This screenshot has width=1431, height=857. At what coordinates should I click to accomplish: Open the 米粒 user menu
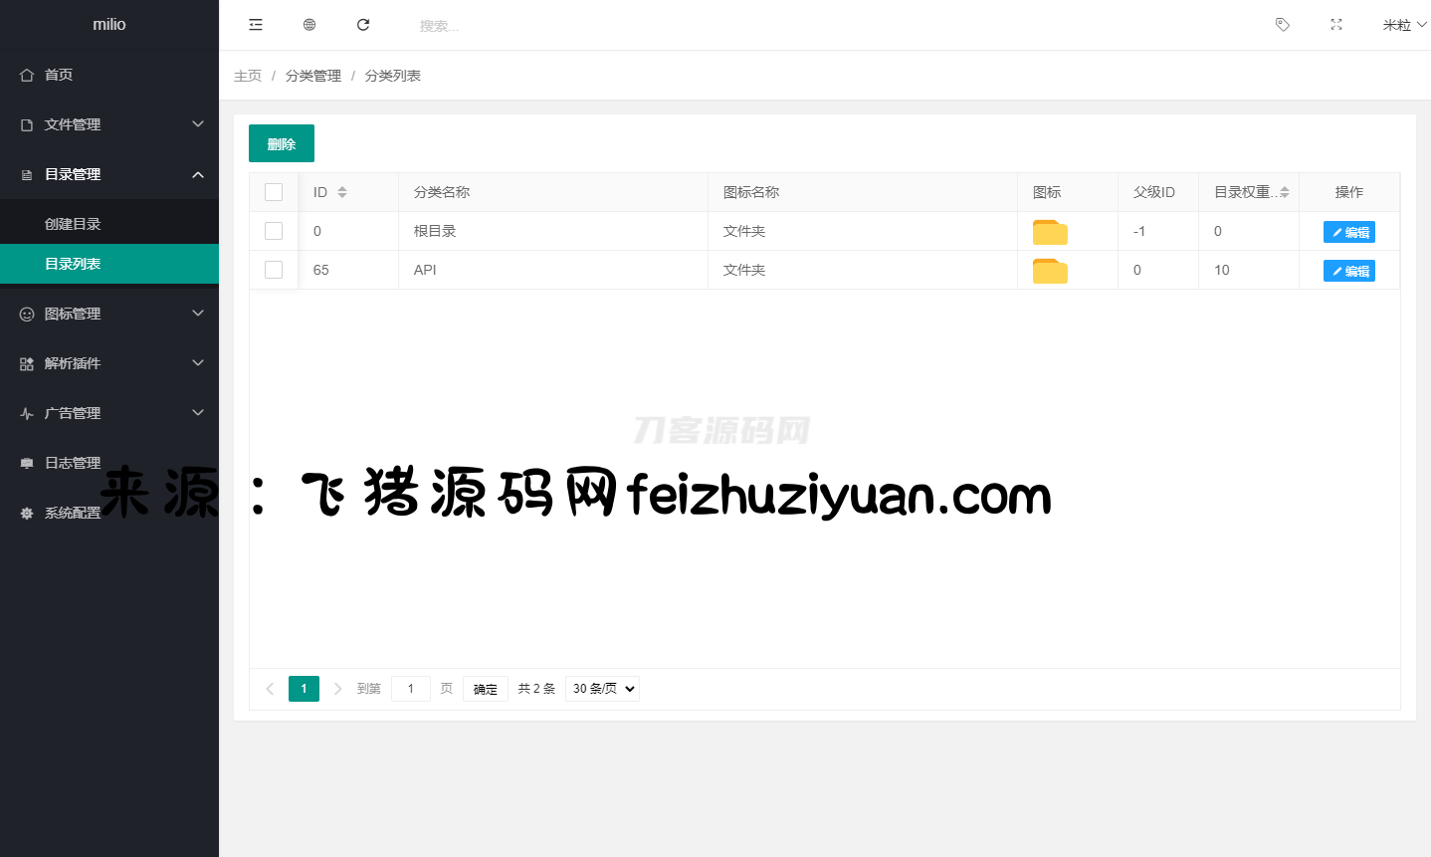tap(1403, 25)
